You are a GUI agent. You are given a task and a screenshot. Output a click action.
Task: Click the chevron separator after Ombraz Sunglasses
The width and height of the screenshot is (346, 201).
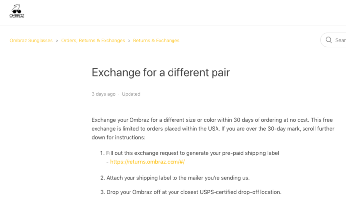(x=57, y=41)
